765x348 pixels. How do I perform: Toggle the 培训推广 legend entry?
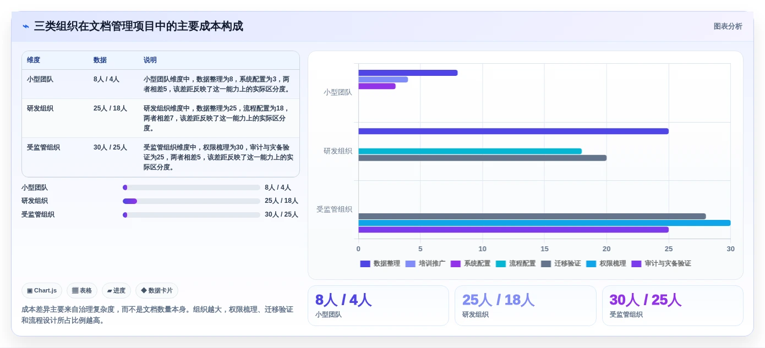(425, 264)
